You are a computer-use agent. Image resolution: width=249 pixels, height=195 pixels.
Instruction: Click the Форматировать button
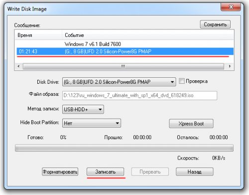point(60,172)
